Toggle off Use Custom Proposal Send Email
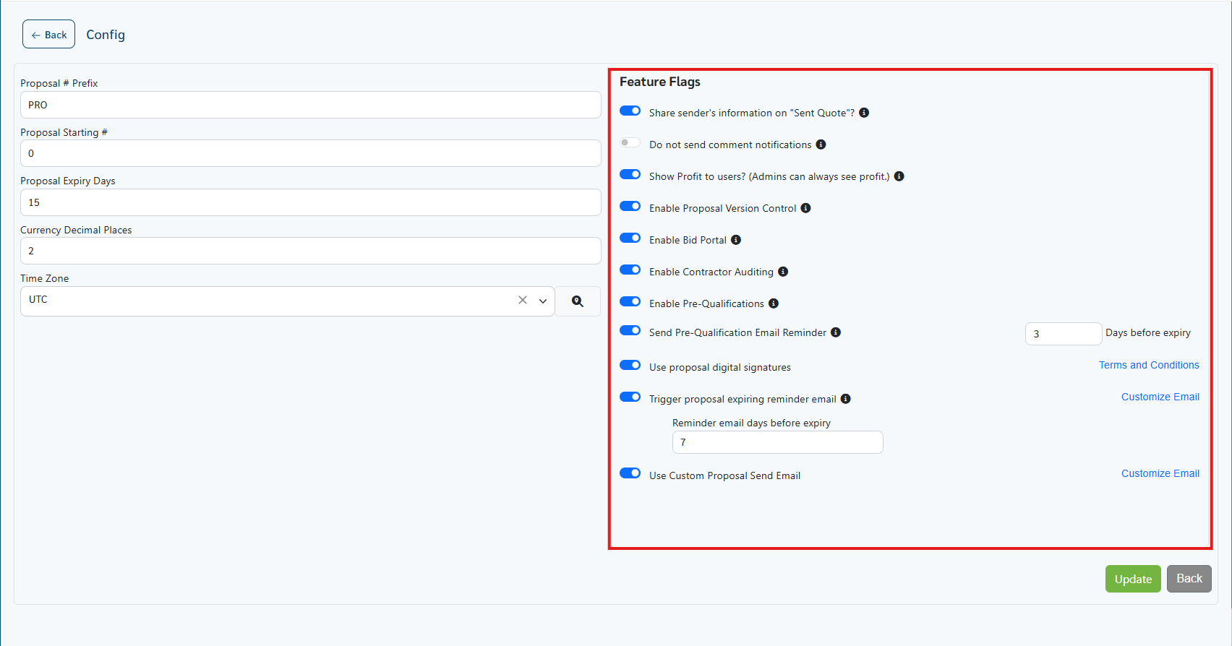1232x646 pixels. pos(630,473)
